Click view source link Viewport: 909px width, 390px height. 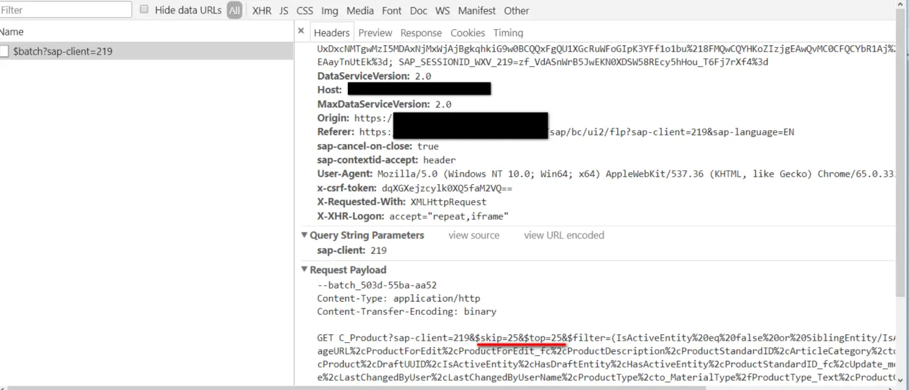[x=474, y=235]
